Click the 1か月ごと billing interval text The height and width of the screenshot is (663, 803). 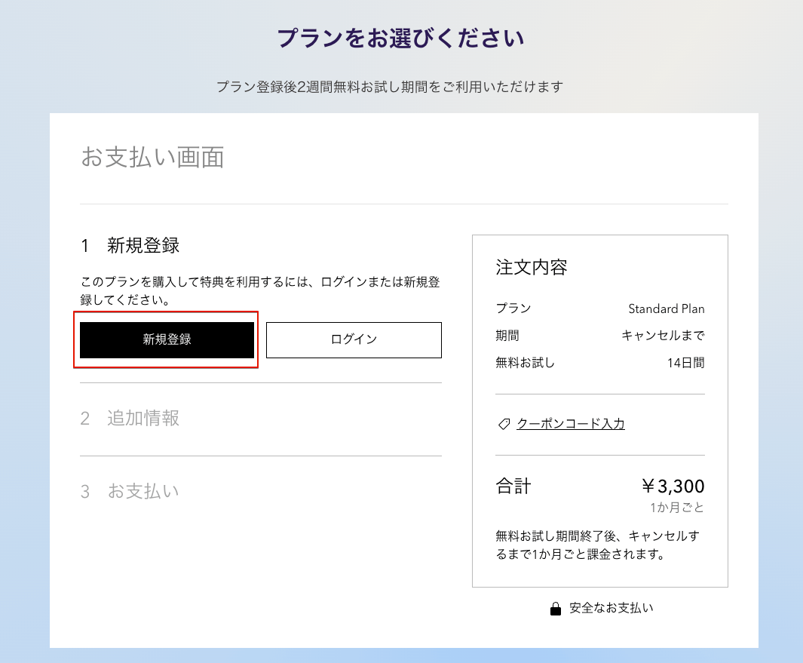tap(677, 508)
